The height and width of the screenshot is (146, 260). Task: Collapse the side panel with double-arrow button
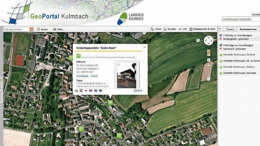220,29
